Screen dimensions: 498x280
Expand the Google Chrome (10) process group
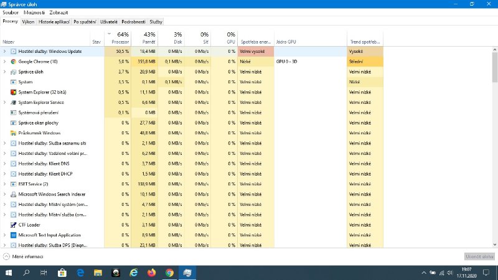4,62
